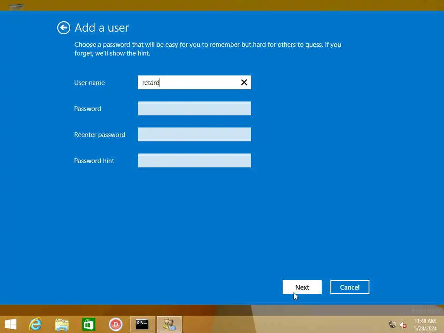Go back using the arrow next to Add a user
This screenshot has height=333, width=444.
pyautogui.click(x=63, y=28)
